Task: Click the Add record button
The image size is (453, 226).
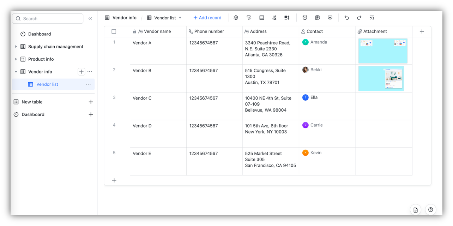Action: click(207, 18)
